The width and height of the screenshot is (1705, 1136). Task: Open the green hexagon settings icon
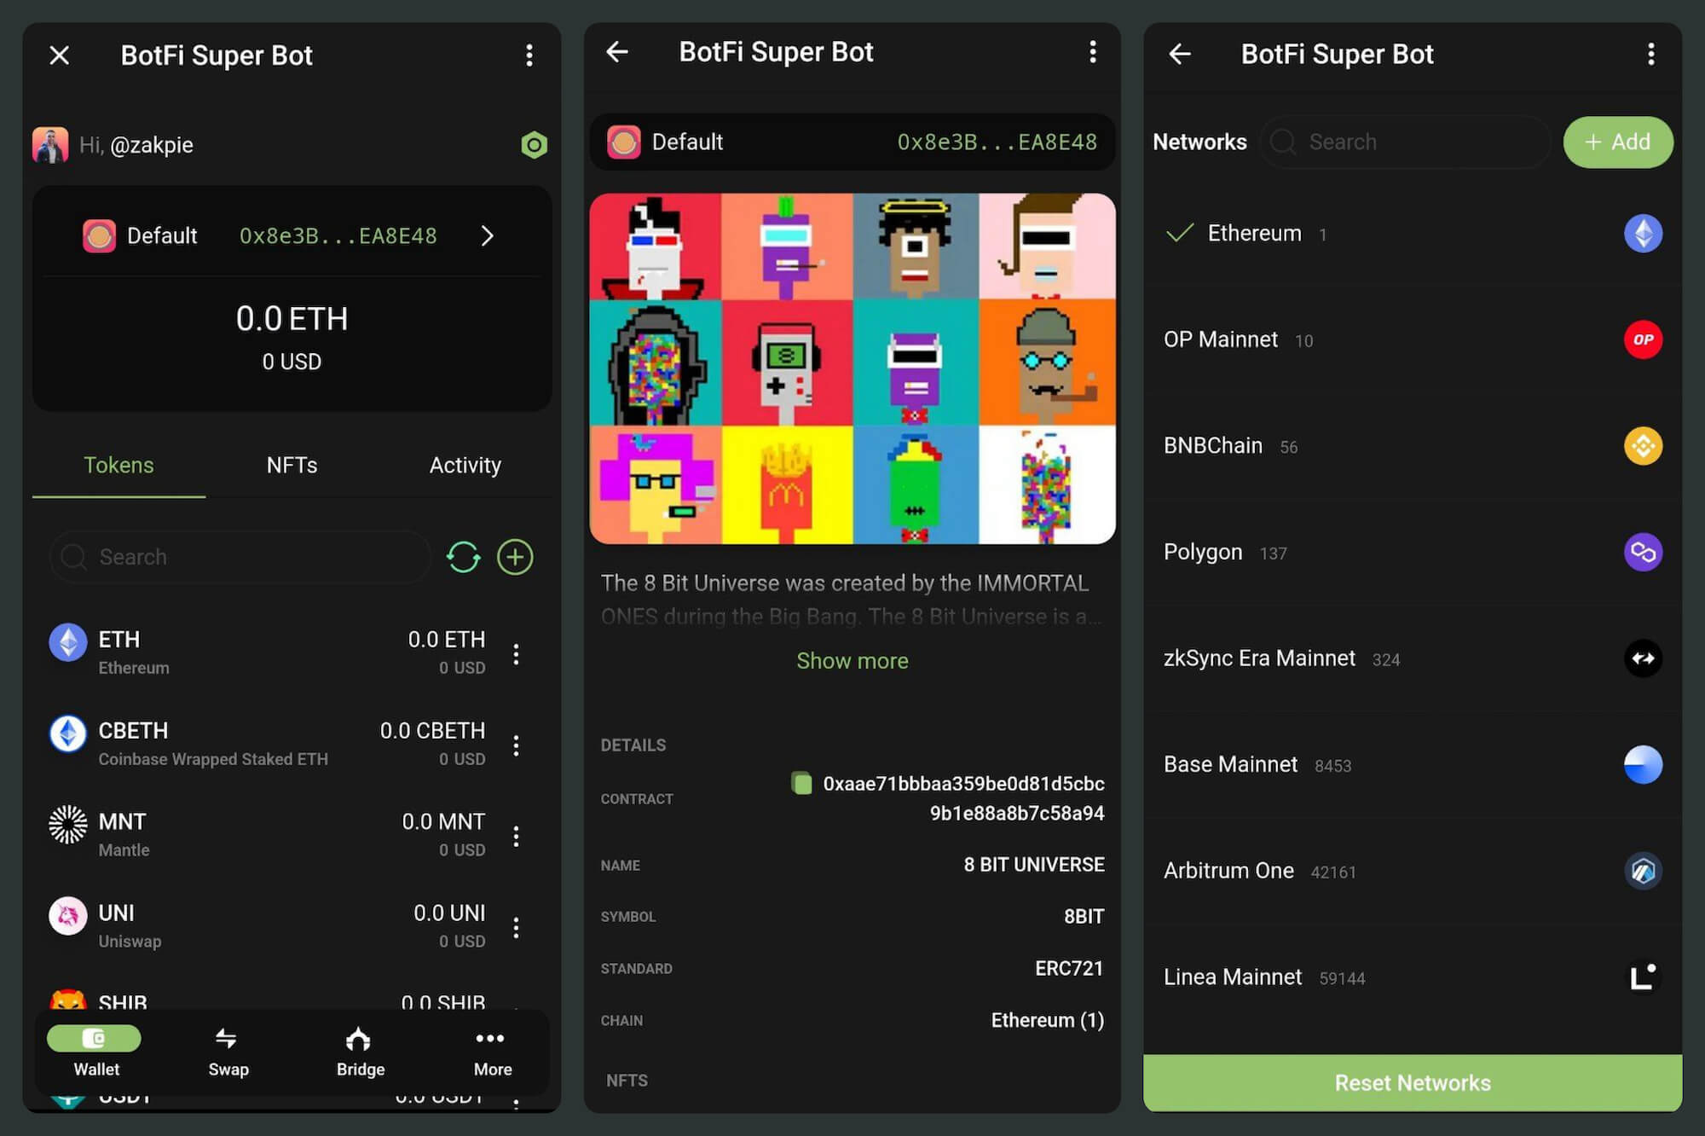[x=534, y=145]
